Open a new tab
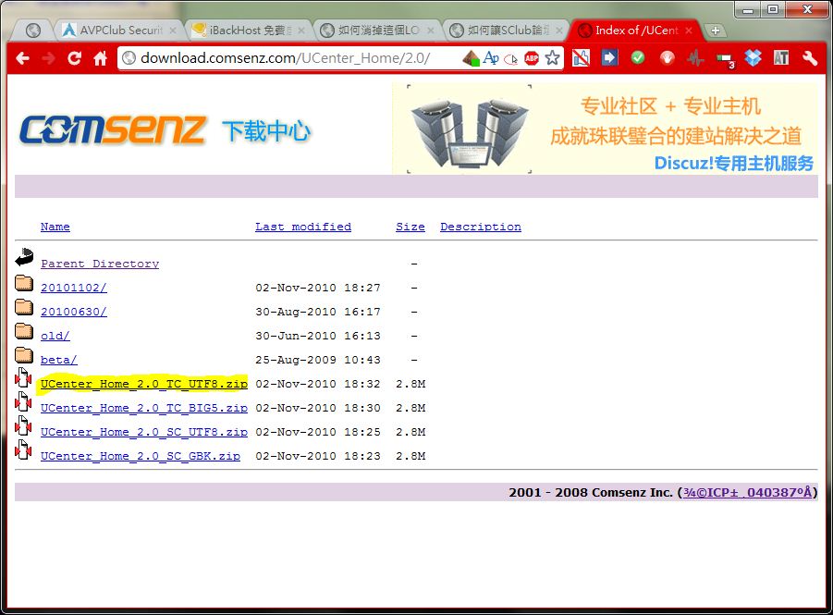 [715, 31]
